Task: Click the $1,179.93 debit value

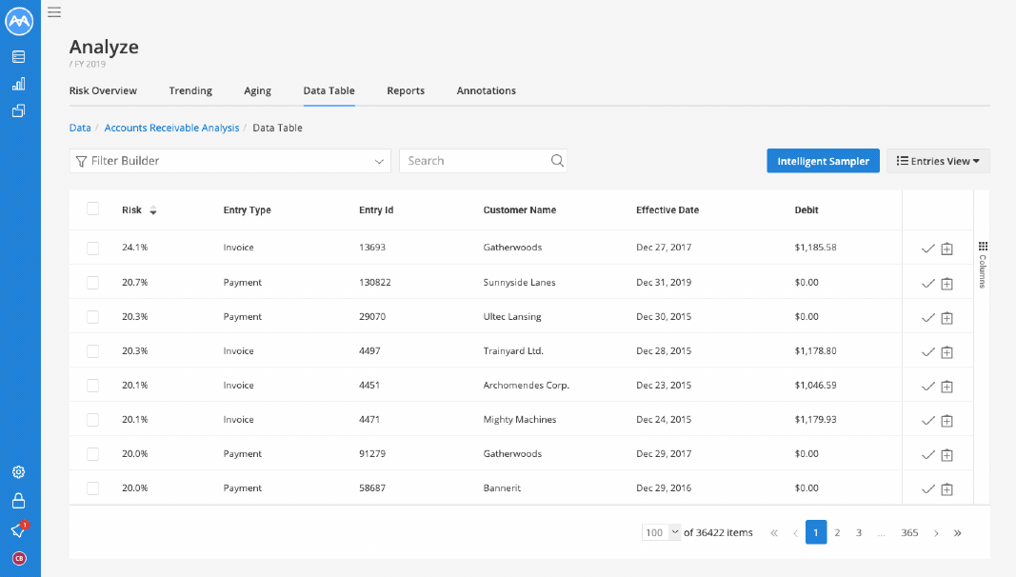Action: point(815,420)
